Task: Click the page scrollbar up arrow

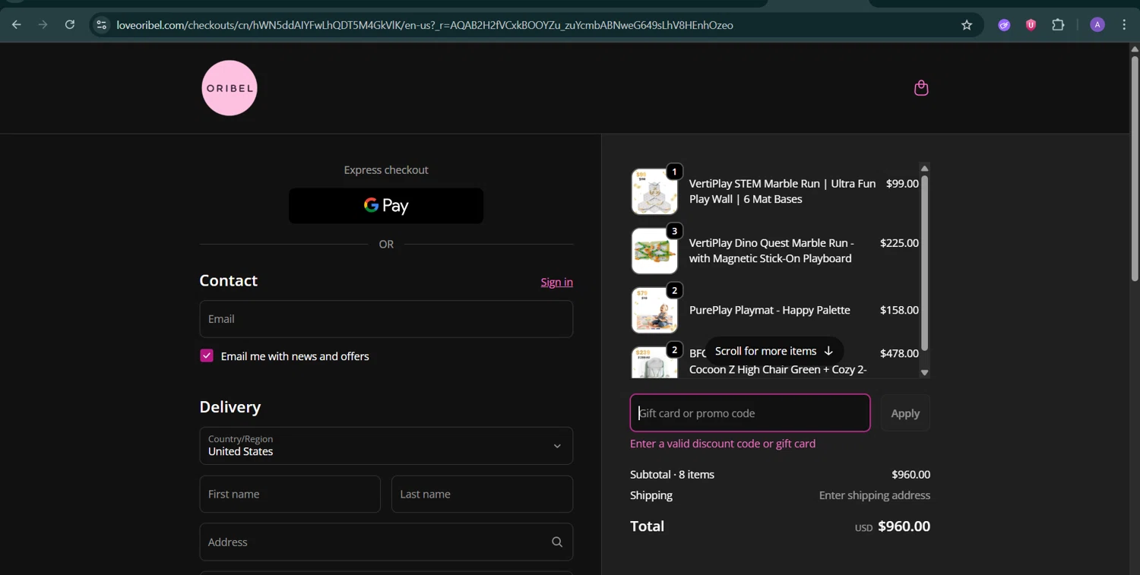Action: click(x=1135, y=49)
